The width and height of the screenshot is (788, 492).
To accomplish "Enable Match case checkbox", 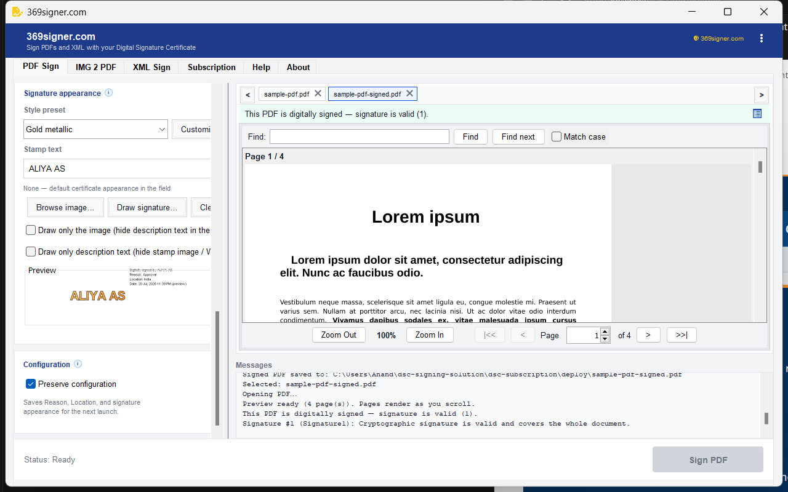I will pos(557,137).
